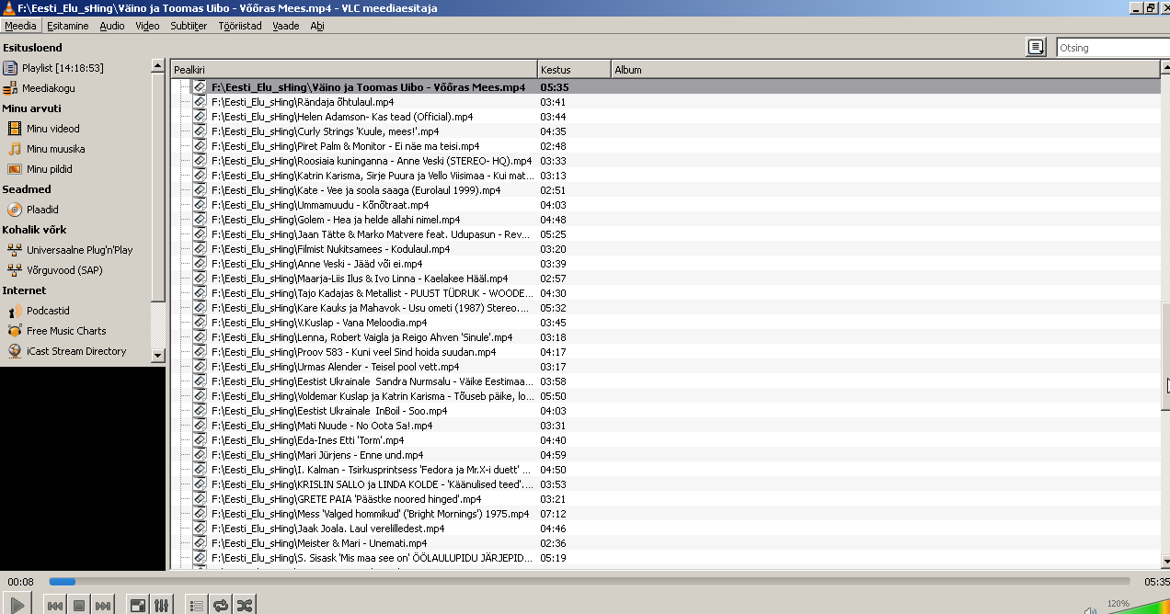Open the playlist view mode dropdown

click(1037, 47)
